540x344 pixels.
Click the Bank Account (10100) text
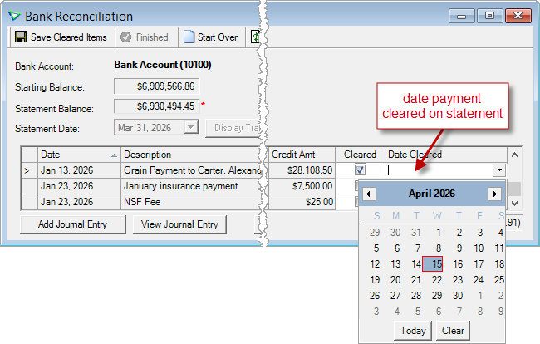pos(163,65)
